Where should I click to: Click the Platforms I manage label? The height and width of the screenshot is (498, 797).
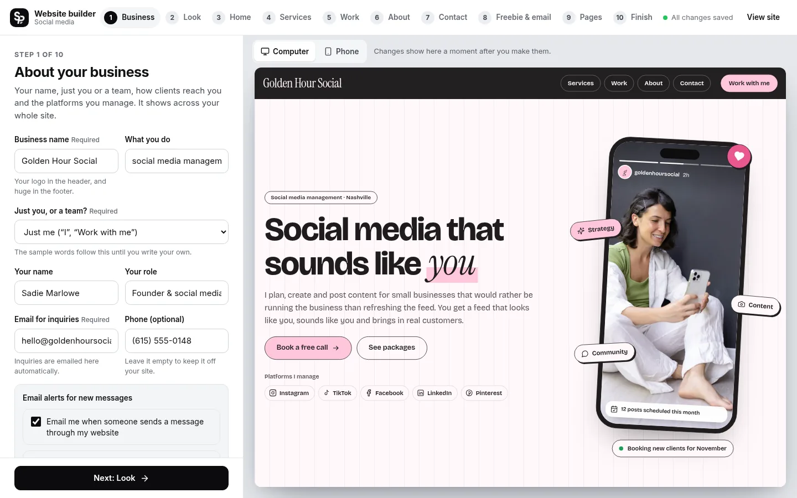point(292,376)
